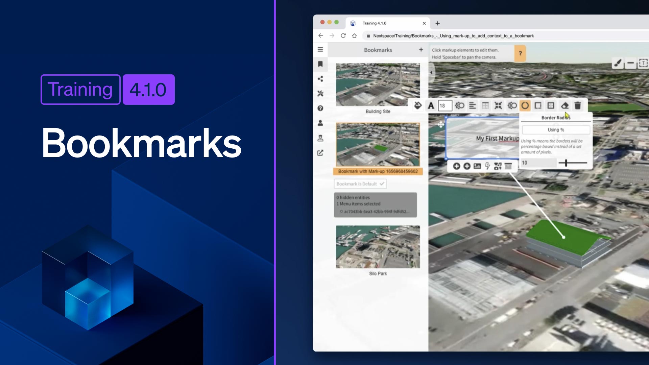Select the dashed border style tool
Image resolution: width=649 pixels, height=365 pixels.
(x=538, y=106)
